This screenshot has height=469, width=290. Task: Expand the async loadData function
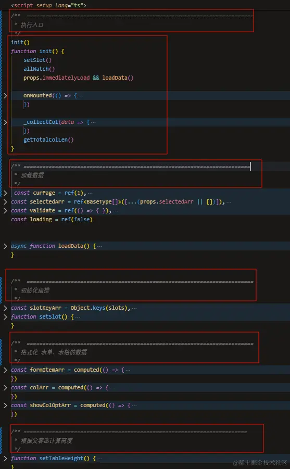click(5, 246)
